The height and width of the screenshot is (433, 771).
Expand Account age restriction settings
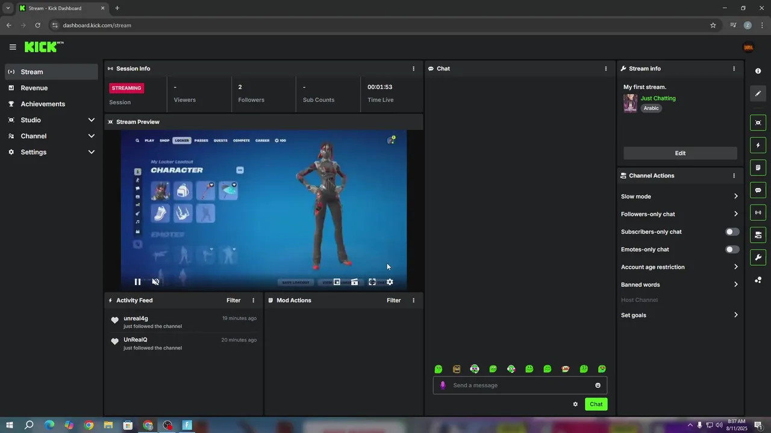coord(680,267)
